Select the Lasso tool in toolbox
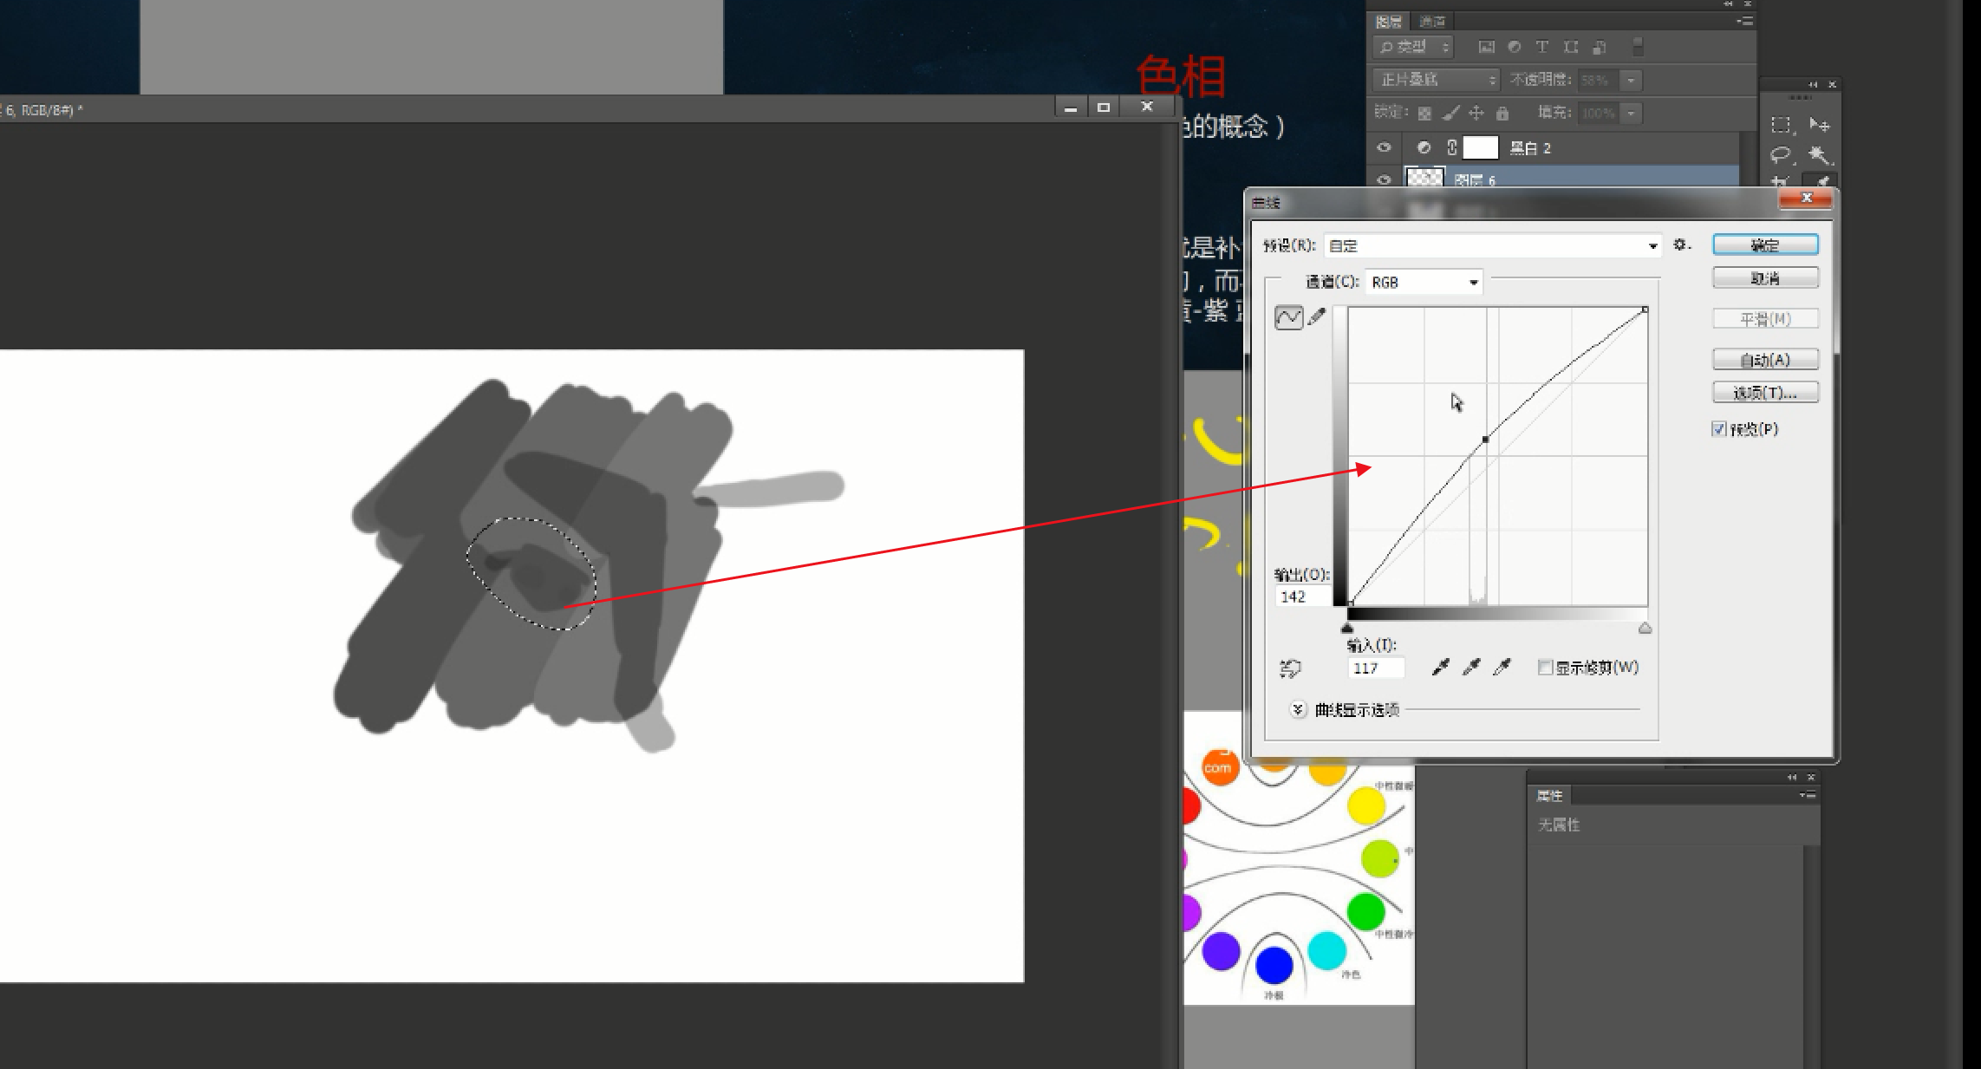The height and width of the screenshot is (1069, 1981). 1780,155
